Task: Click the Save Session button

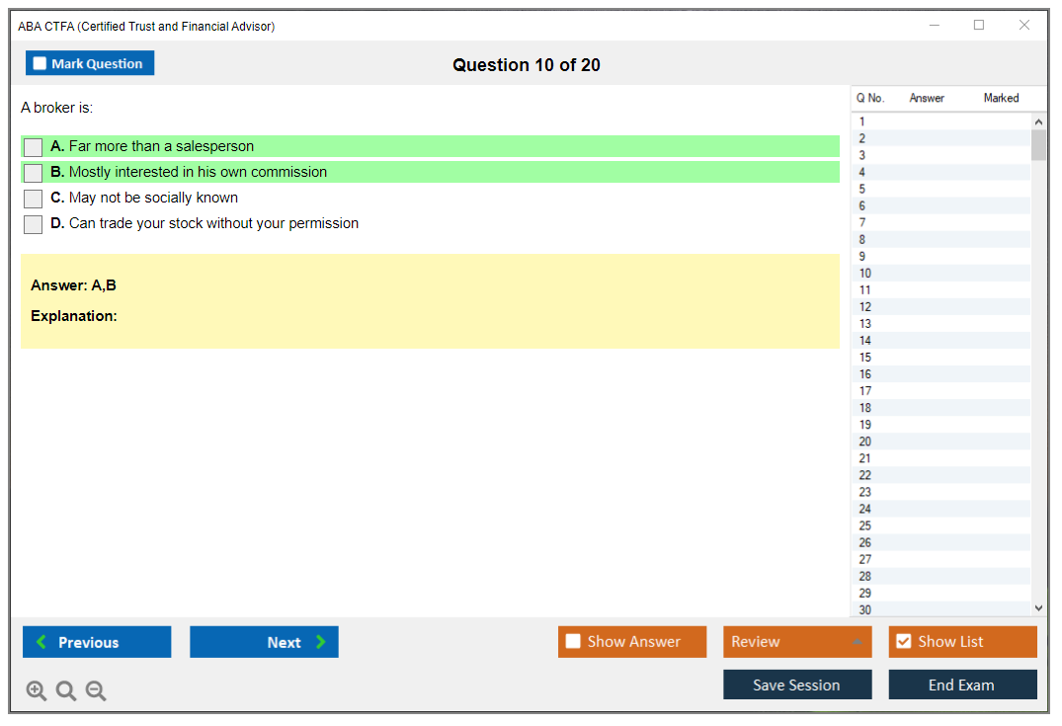Action: (796, 685)
